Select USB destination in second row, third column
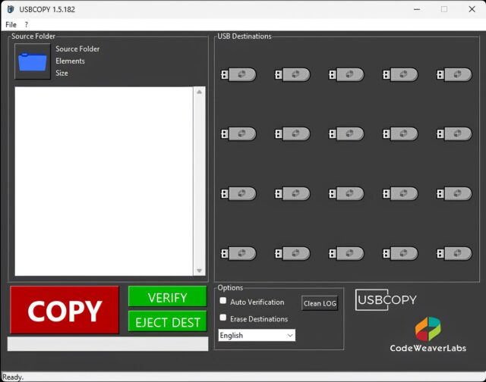This screenshot has height=382, width=486. pos(346,134)
